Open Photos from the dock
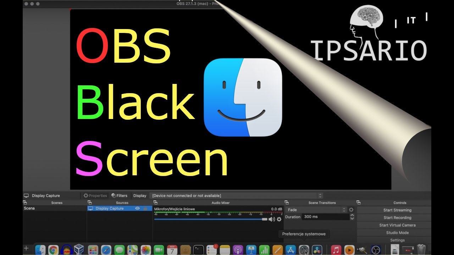 [146, 250]
